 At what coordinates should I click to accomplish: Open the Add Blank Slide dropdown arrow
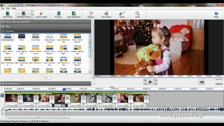click(33, 15)
